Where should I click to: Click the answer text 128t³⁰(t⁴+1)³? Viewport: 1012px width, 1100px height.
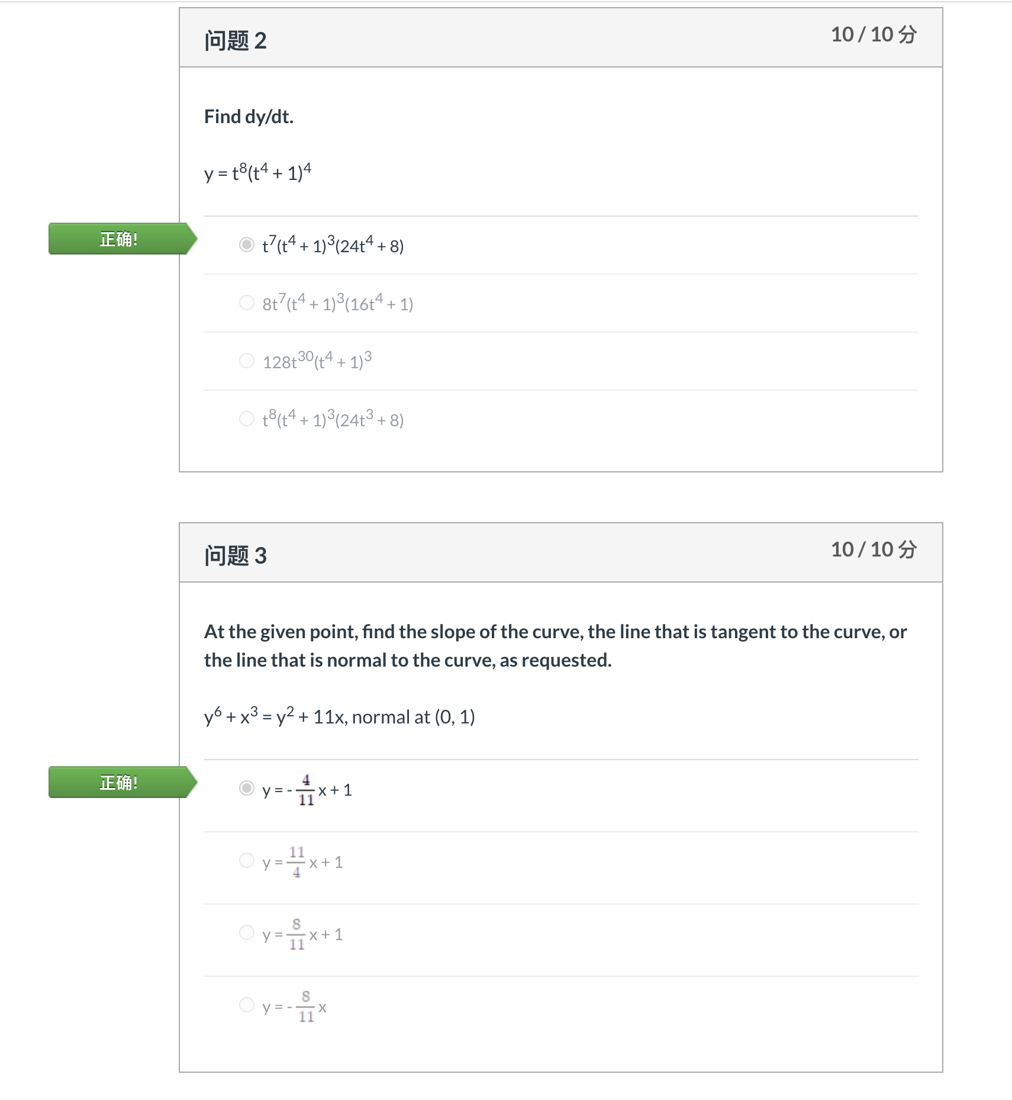coord(317,360)
